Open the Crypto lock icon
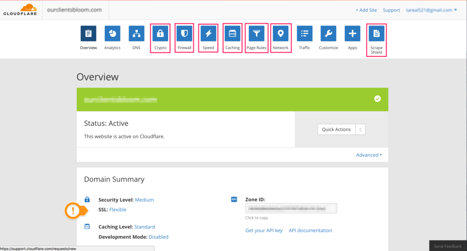Image resolution: width=467 pixels, height=251 pixels. pyautogui.click(x=160, y=33)
